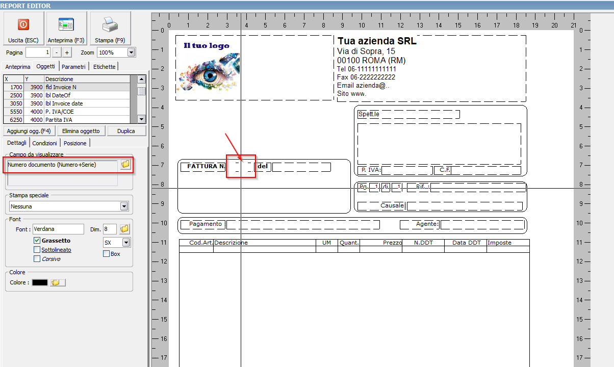Click the Elimina oggetto button
This screenshot has height=367, width=614.
pyautogui.click(x=81, y=131)
